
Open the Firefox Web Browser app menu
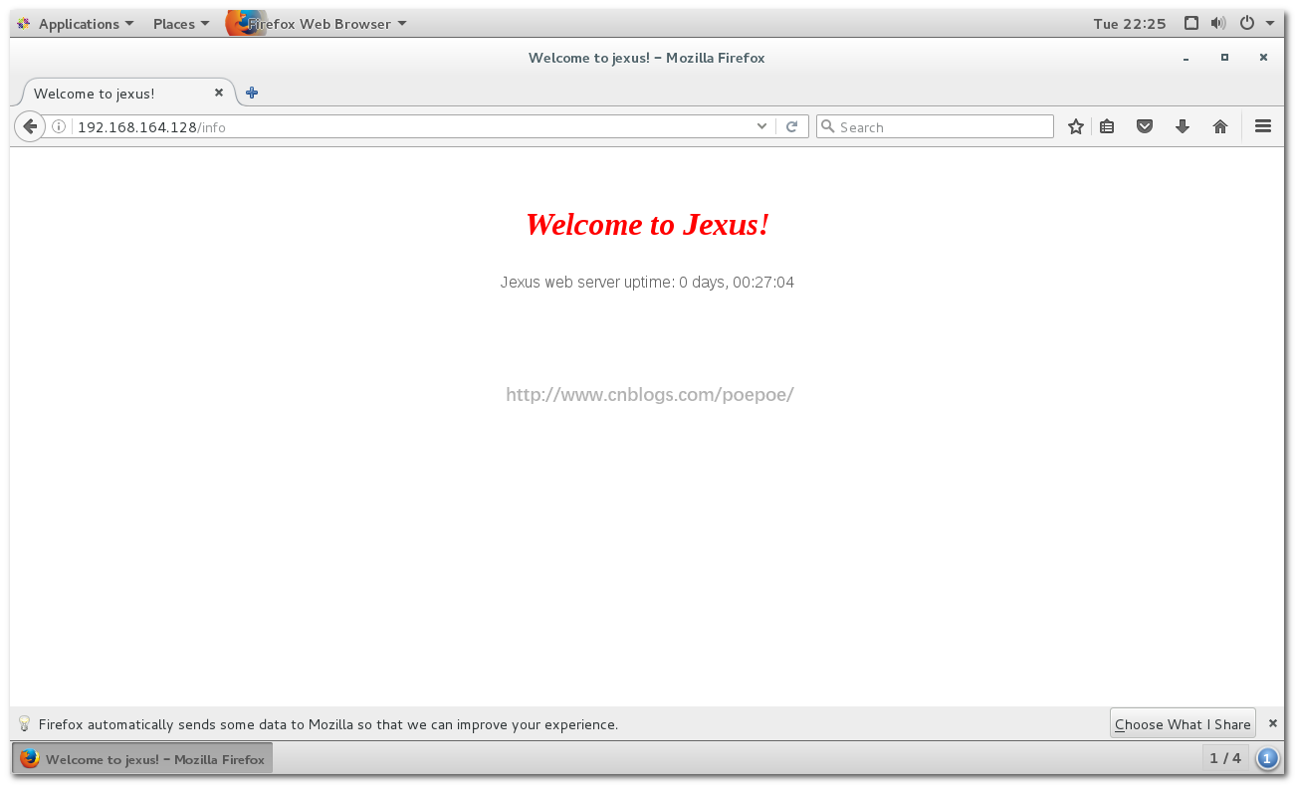tap(318, 23)
